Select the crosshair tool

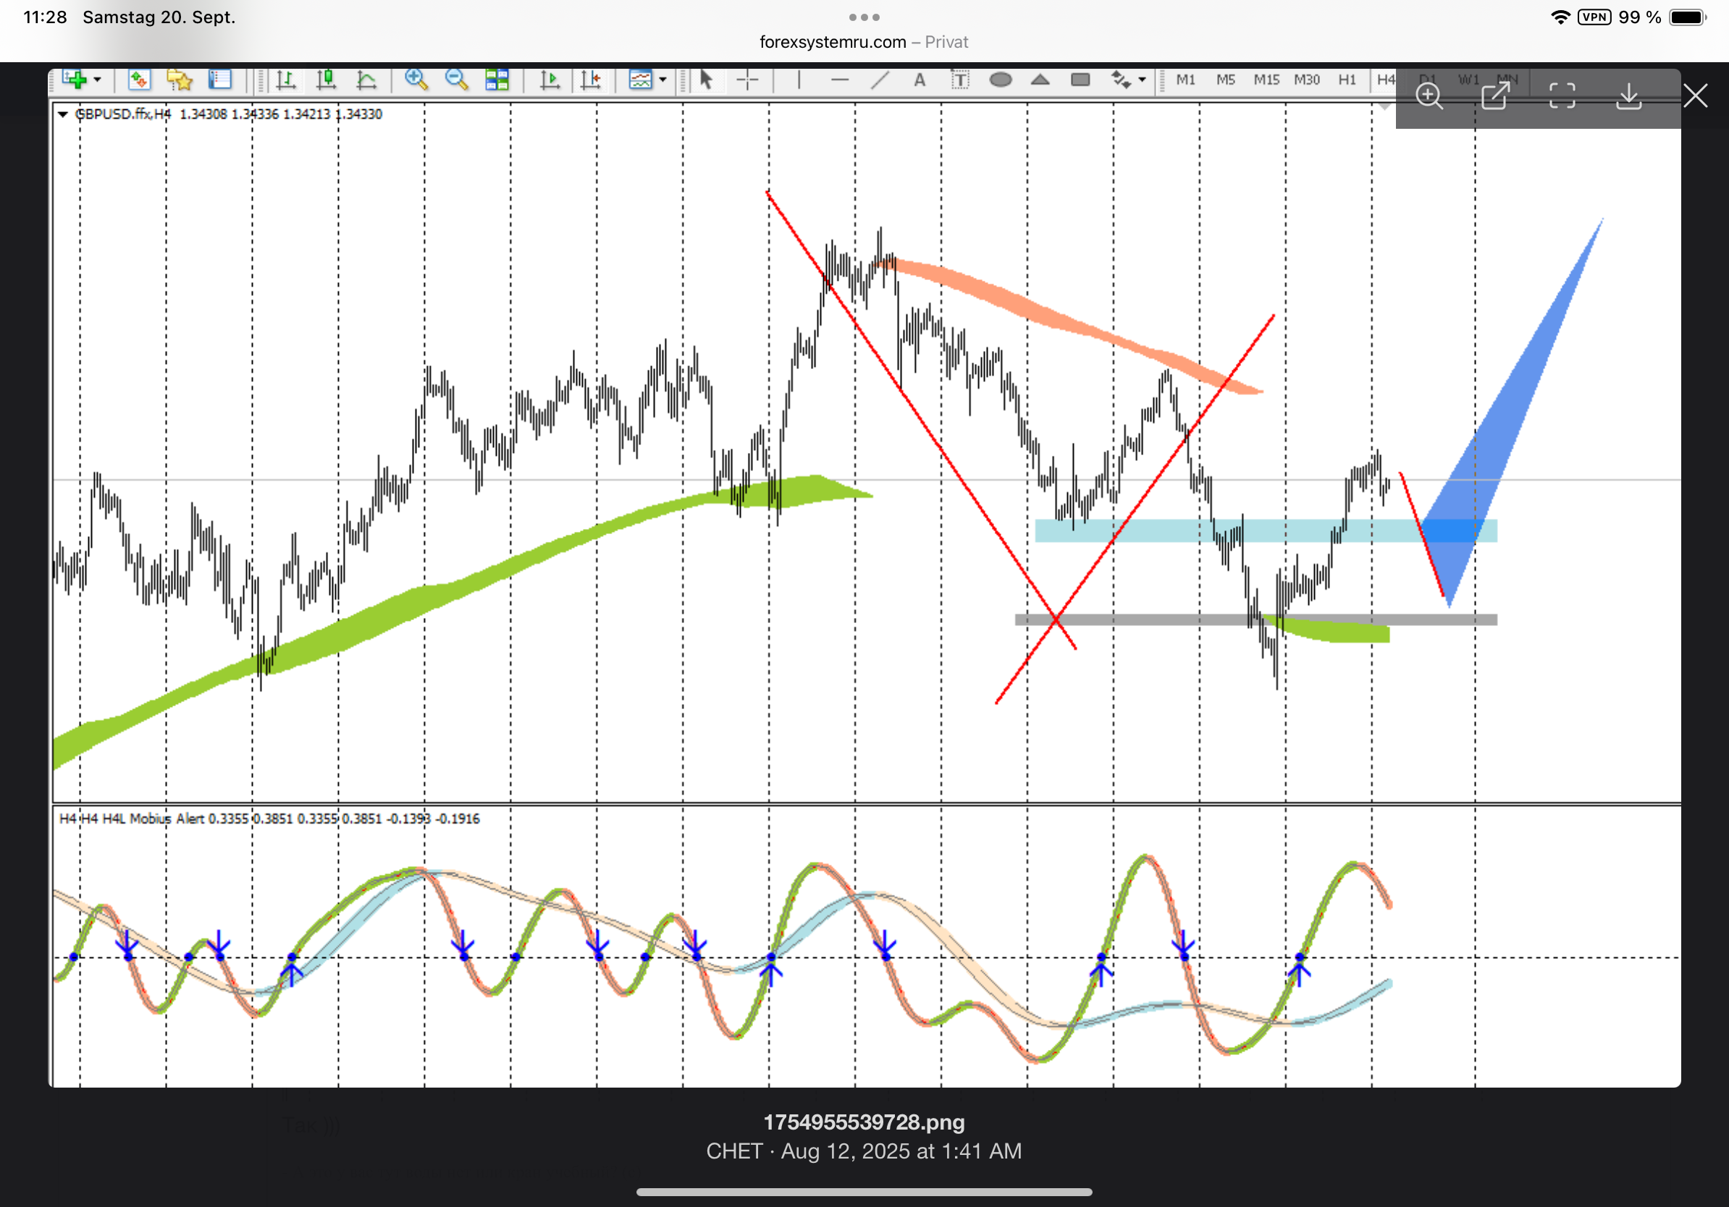coord(747,80)
